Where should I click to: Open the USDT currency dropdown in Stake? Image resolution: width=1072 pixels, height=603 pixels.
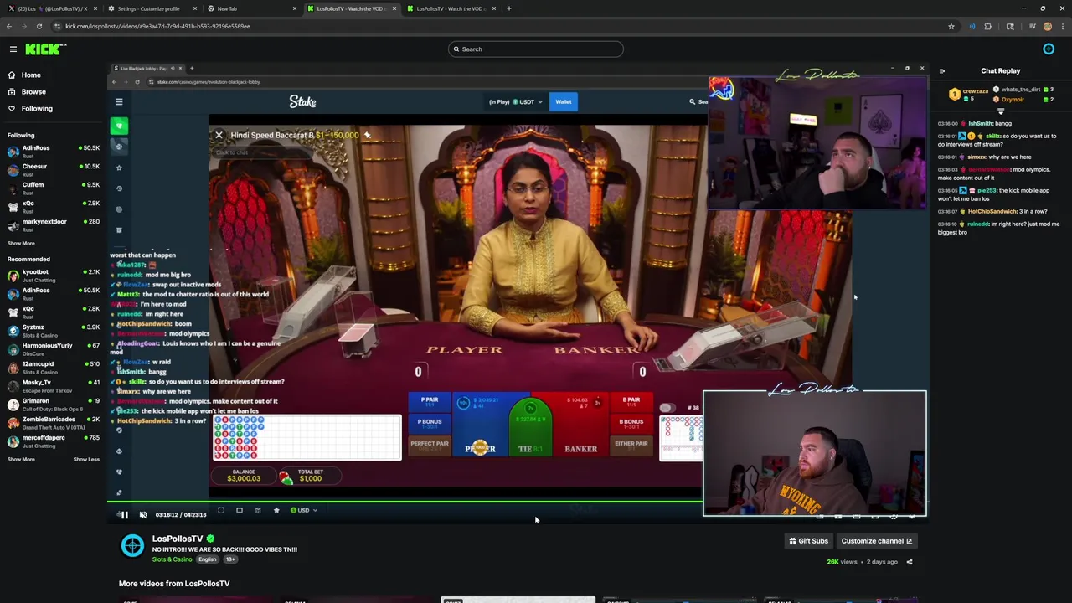pos(529,102)
